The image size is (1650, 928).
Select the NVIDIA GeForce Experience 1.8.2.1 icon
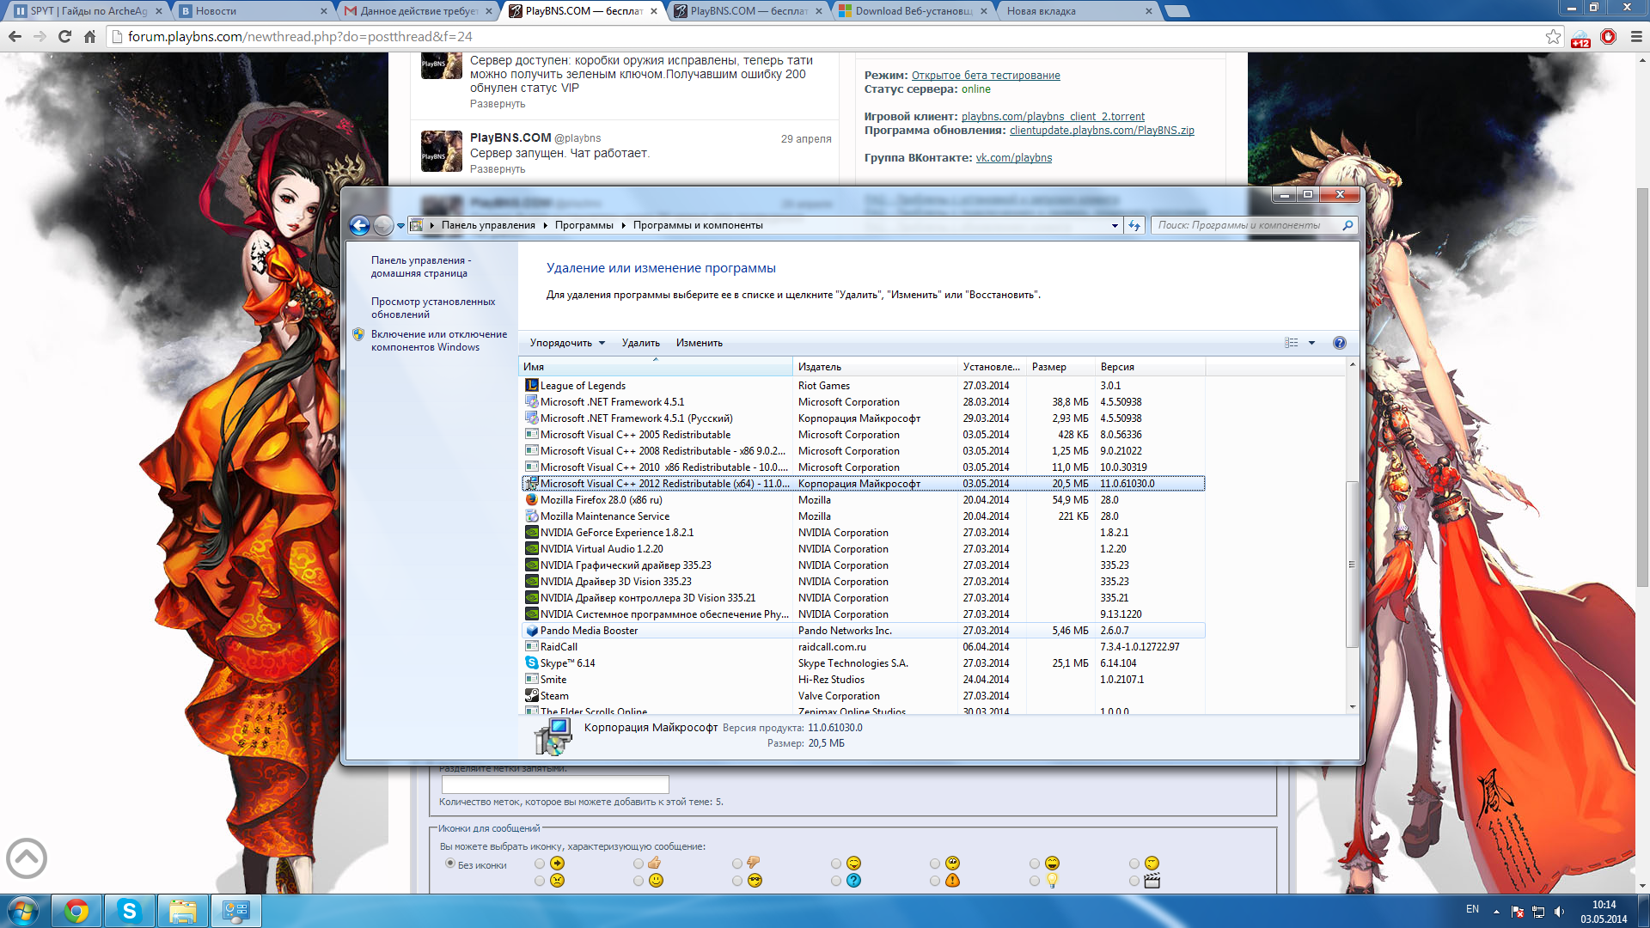[532, 532]
